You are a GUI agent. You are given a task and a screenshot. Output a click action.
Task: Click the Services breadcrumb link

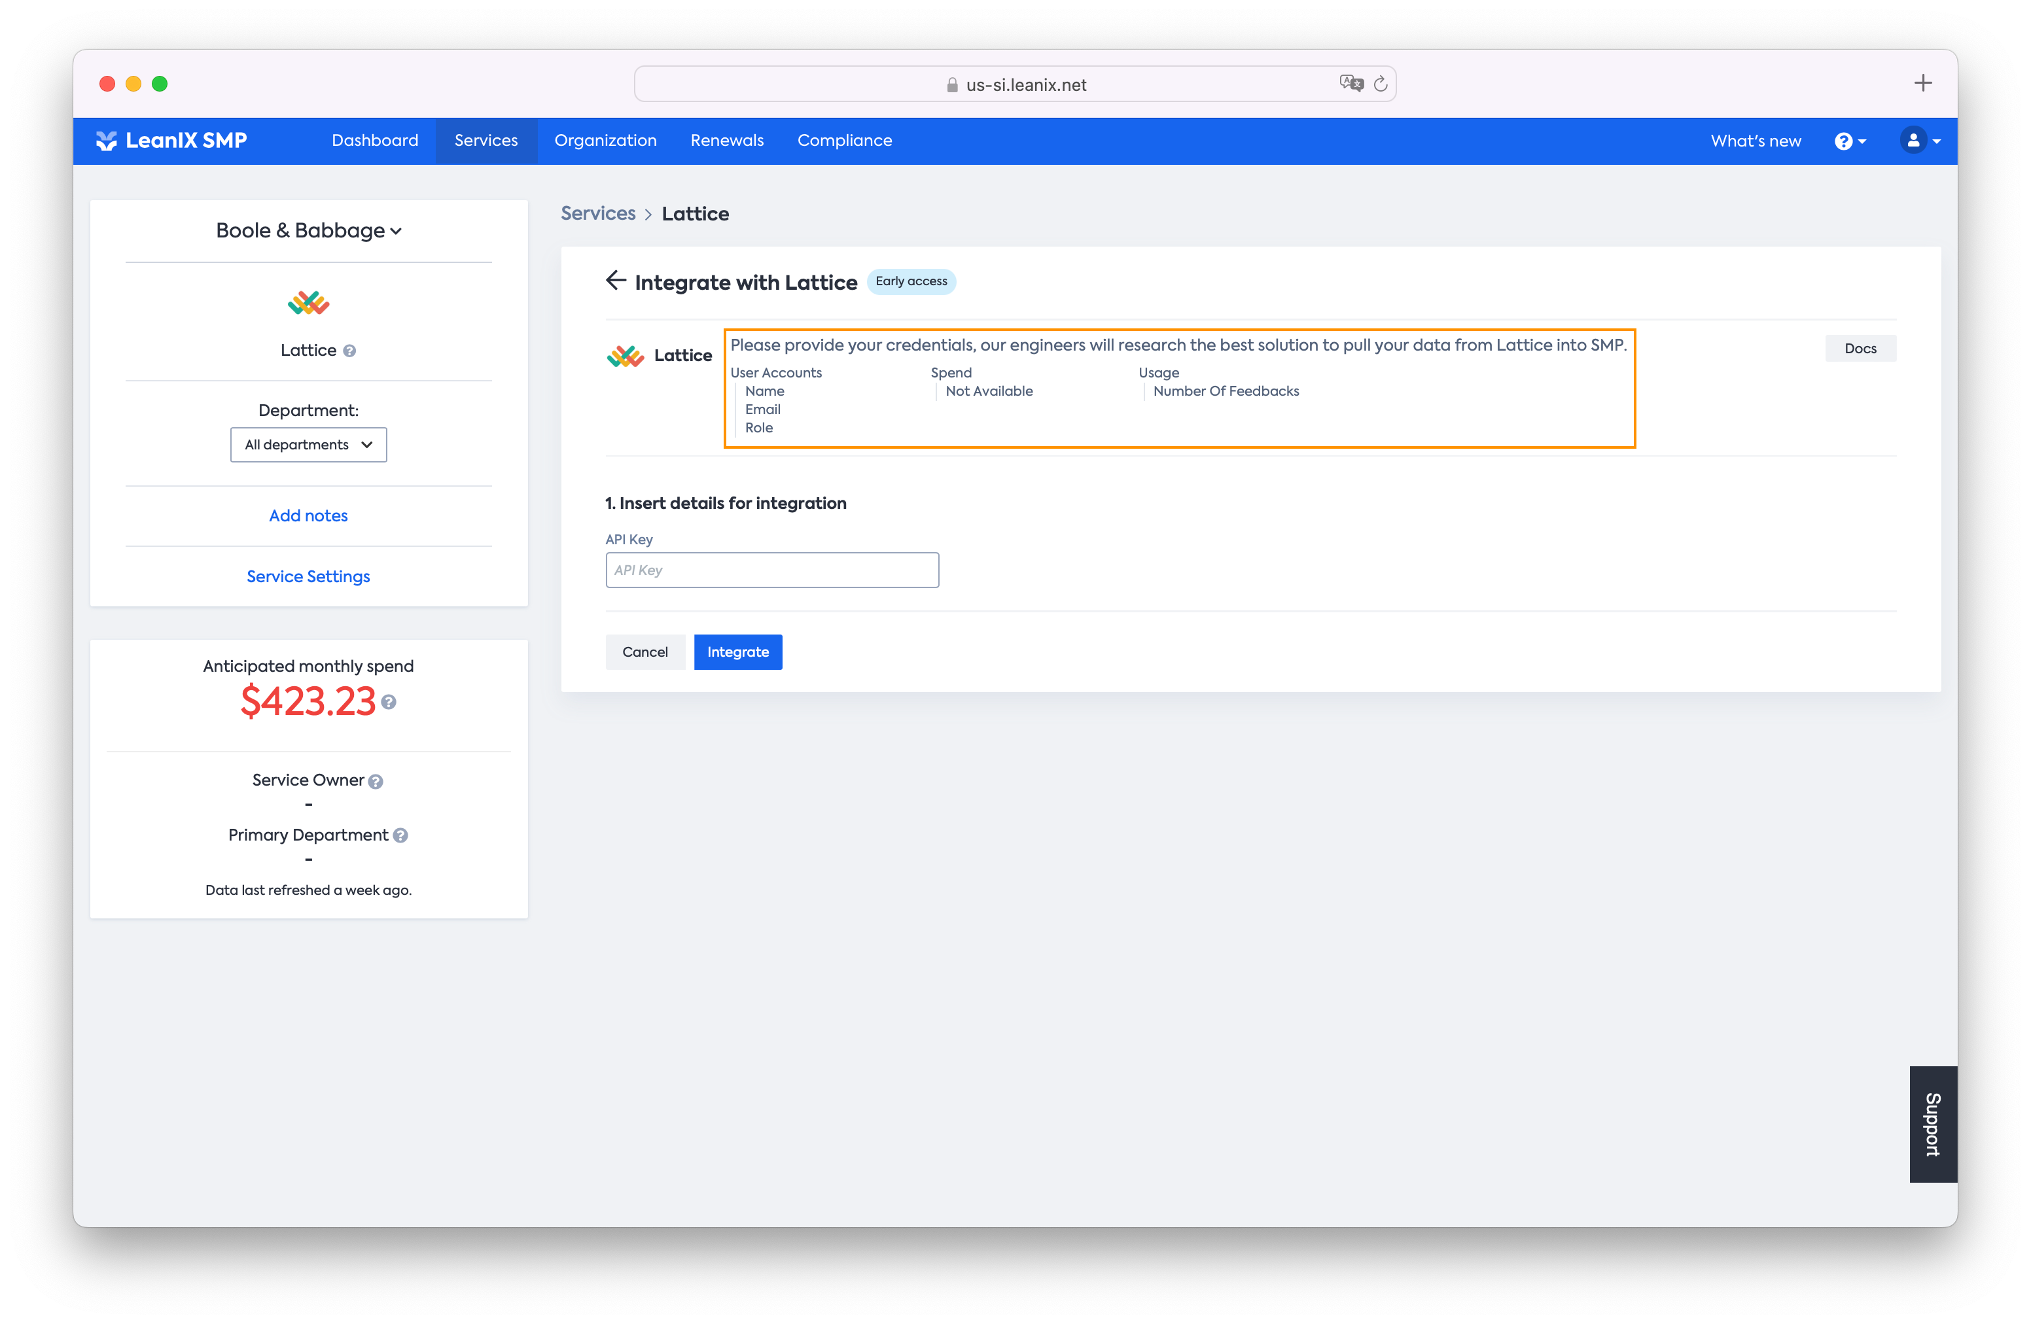pyautogui.click(x=598, y=213)
